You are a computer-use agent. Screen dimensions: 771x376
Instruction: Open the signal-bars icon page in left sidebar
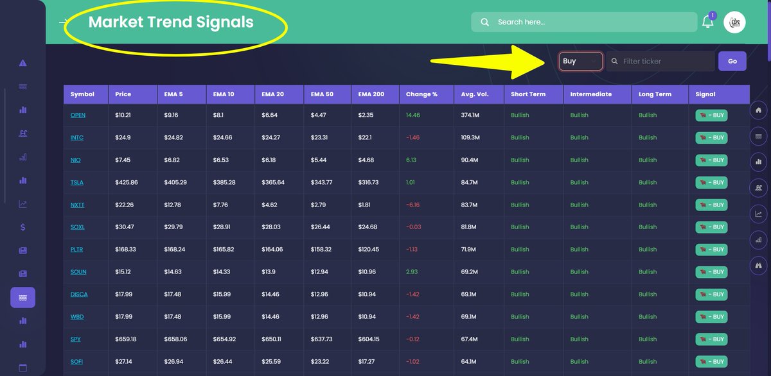pyautogui.click(x=22, y=157)
